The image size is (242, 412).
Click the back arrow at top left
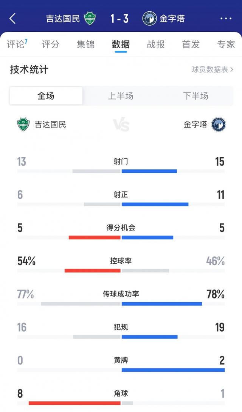12,18
